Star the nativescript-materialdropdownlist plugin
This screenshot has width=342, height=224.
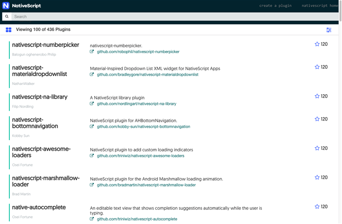(317, 67)
